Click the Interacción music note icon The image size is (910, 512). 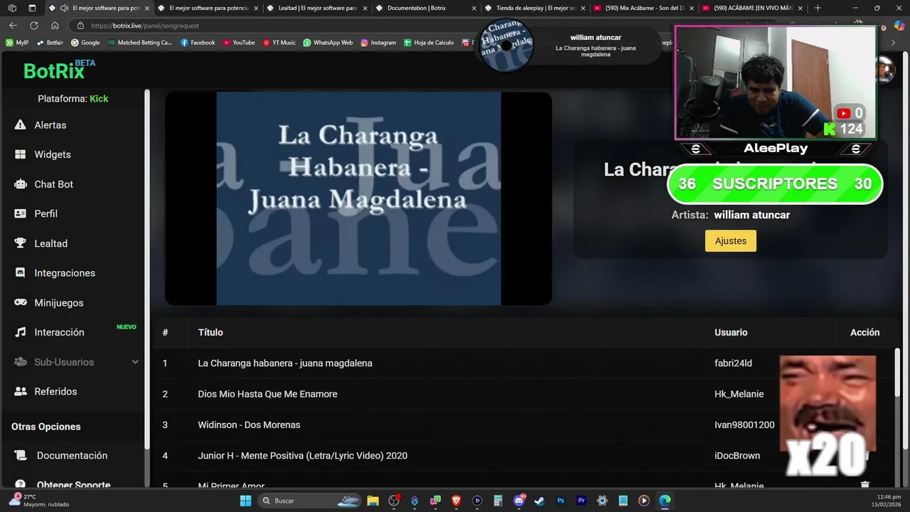point(21,332)
